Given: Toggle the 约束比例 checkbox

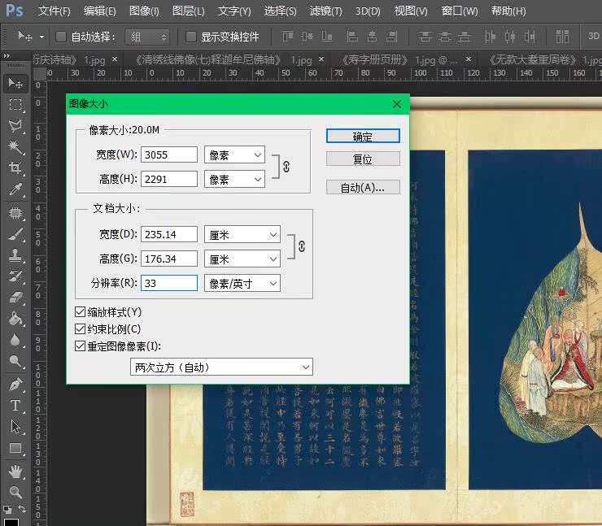Looking at the screenshot, I should click(80, 329).
